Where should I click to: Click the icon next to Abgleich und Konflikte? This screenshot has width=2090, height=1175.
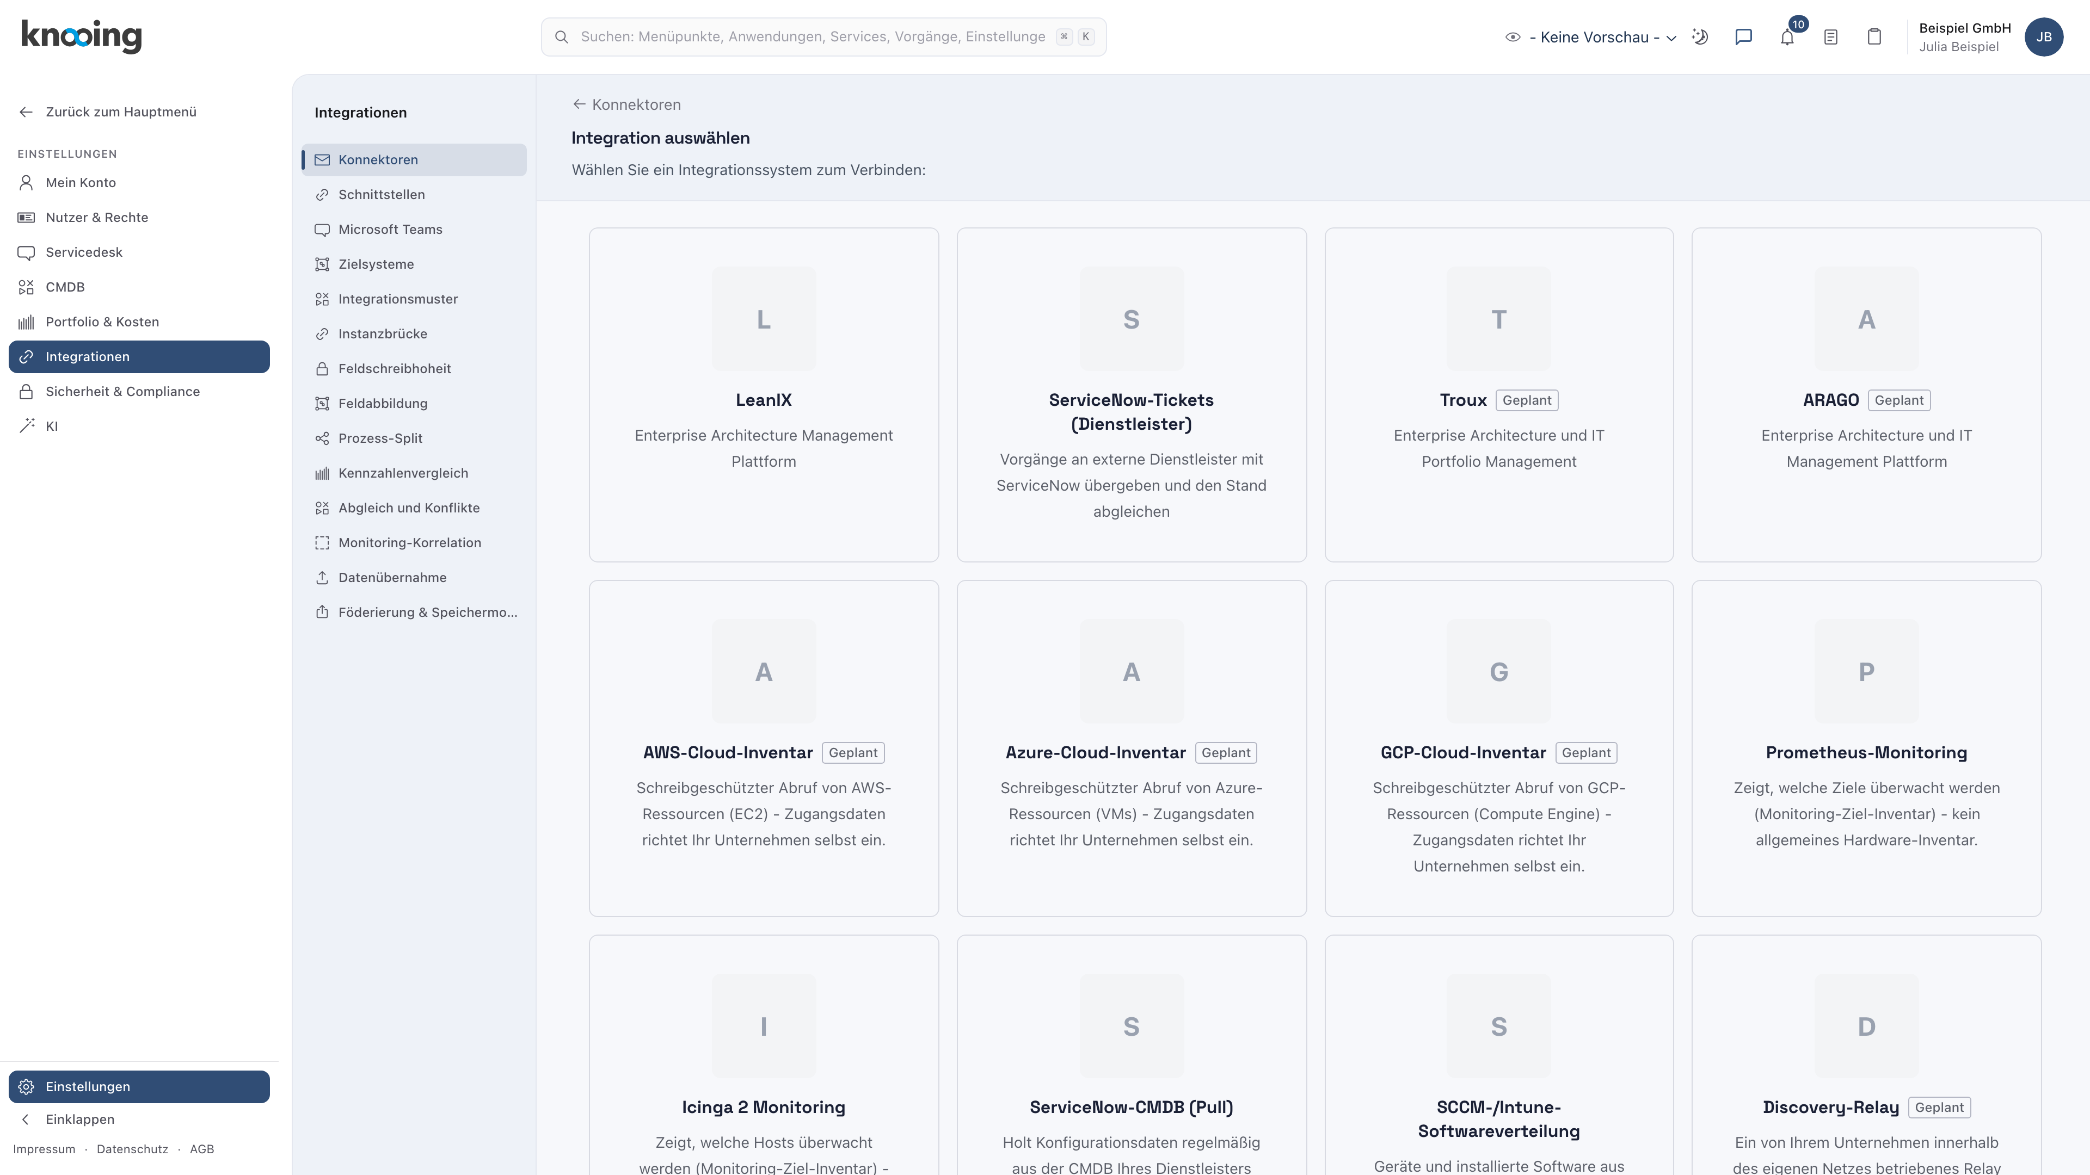[322, 509]
